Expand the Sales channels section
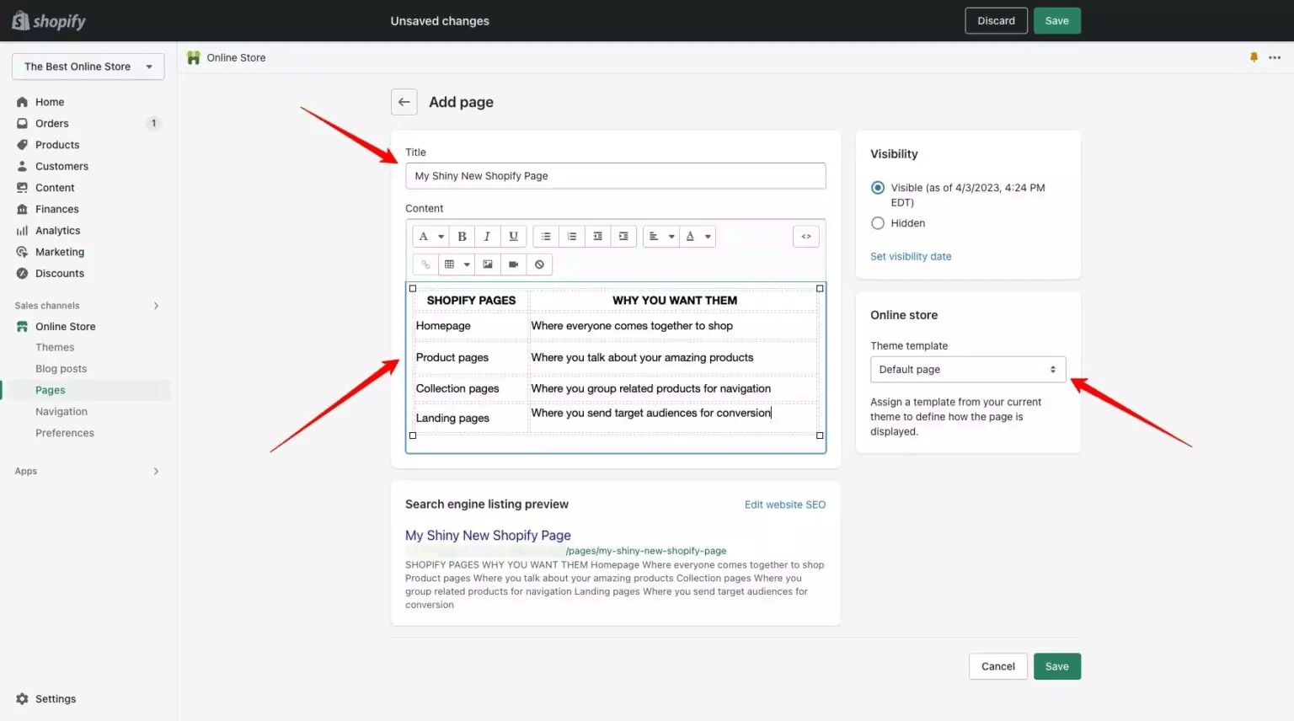The image size is (1294, 721). (88, 305)
